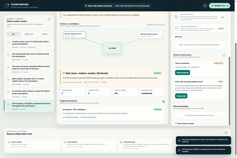The image size is (237, 158).
Task: Open claim 01 about relay room R-4 fault
Action: coord(29,44)
